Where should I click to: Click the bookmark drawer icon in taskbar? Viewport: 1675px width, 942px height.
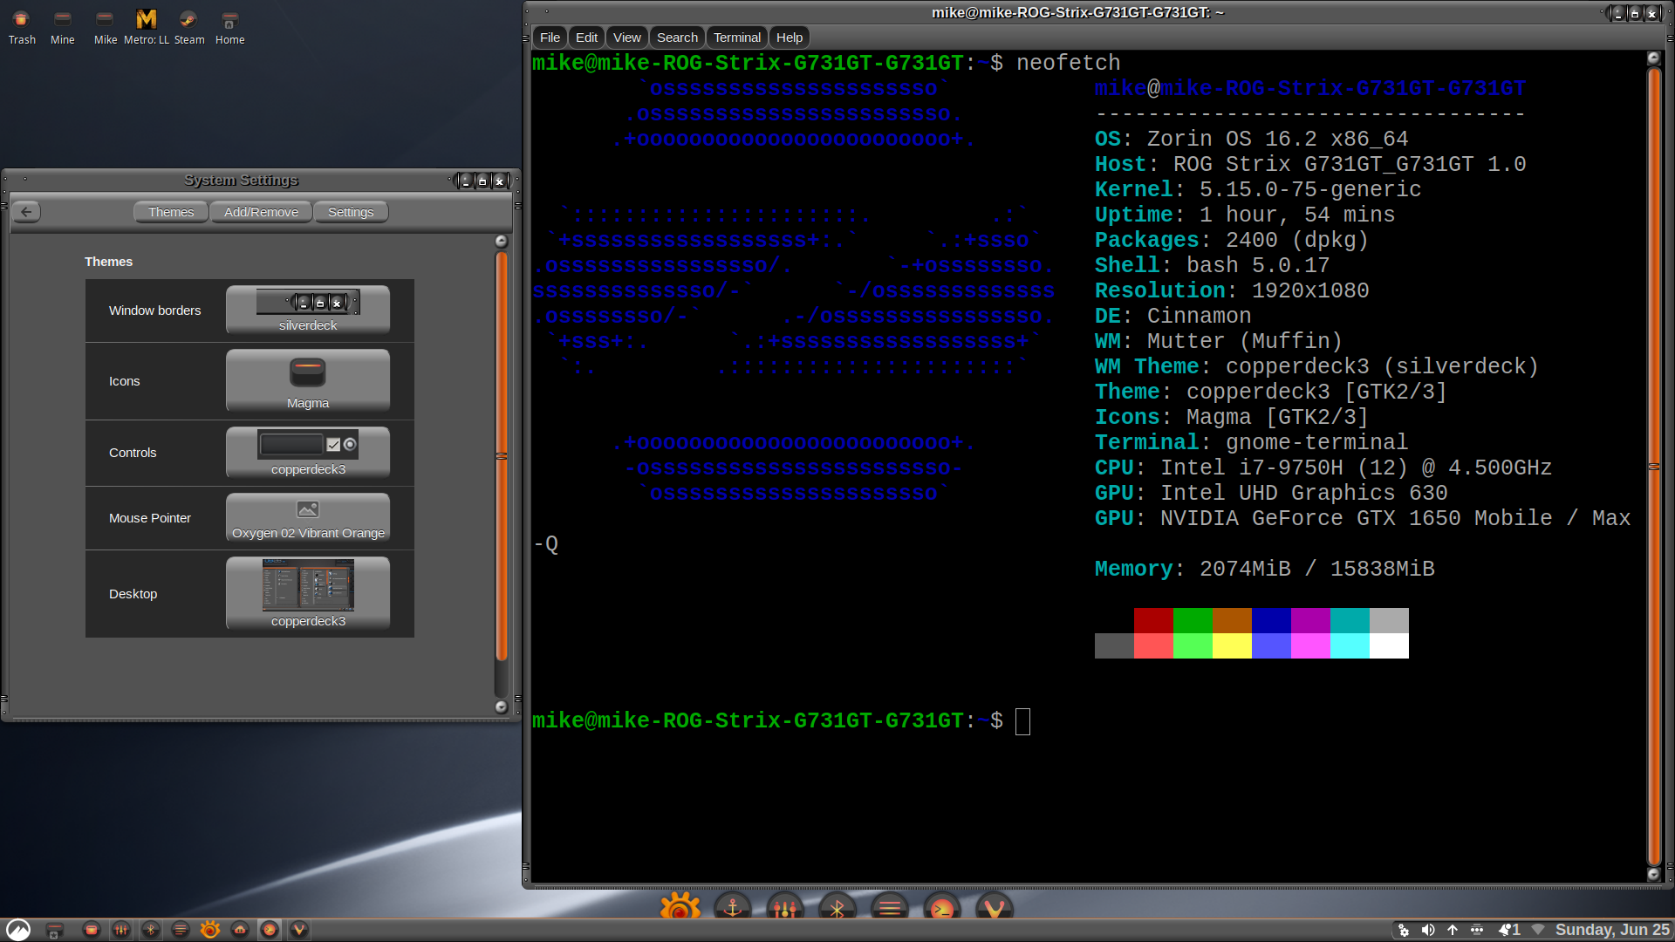pos(54,930)
